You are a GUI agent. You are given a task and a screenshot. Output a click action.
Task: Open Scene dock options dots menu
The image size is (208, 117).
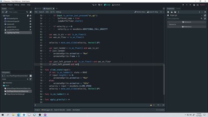[x=32, y=8]
